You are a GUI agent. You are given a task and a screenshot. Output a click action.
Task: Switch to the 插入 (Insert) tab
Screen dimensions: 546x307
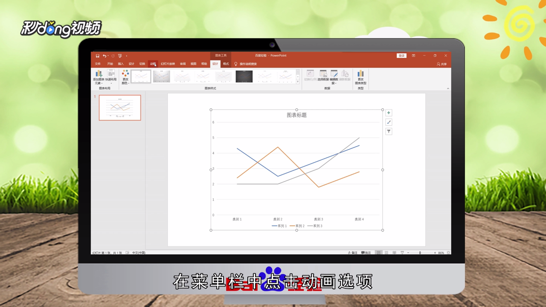pos(121,64)
